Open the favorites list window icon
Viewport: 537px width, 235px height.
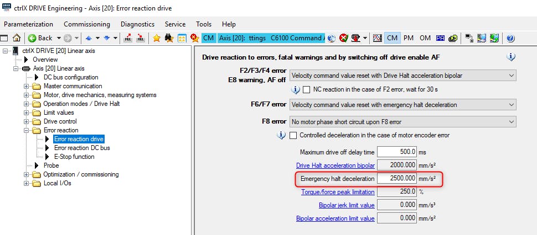point(182,38)
